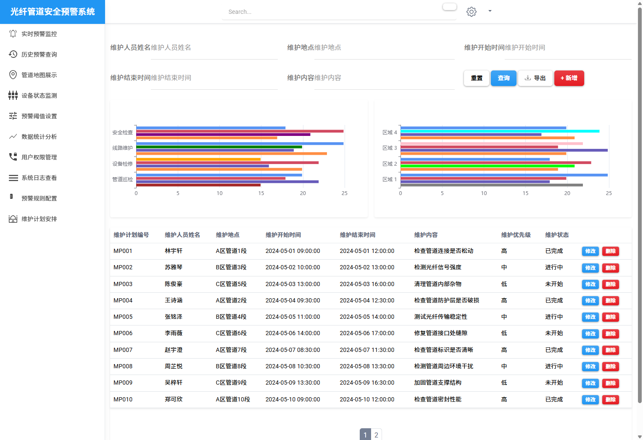Viewport: 643px width, 440px height.
Task: Open the 维护计划安排 menu item
Action: (x=39, y=219)
